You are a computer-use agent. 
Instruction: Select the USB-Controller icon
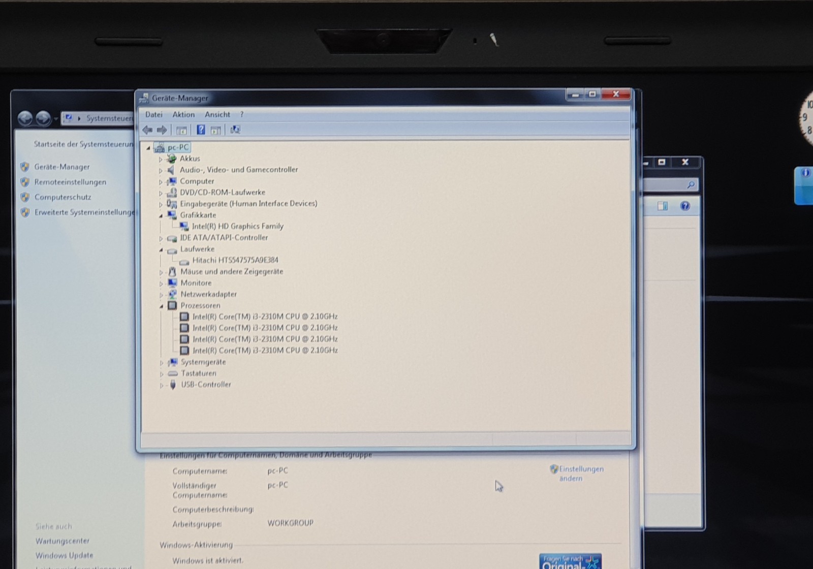pyautogui.click(x=173, y=385)
